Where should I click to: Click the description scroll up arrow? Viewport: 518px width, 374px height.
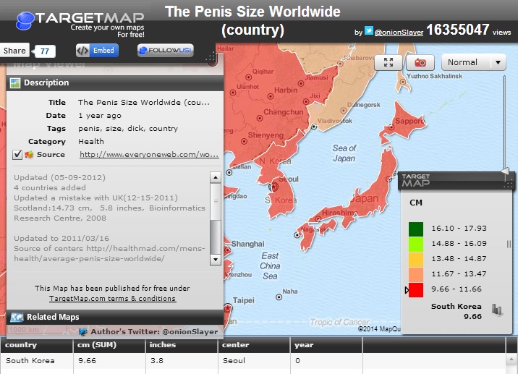tap(216, 177)
